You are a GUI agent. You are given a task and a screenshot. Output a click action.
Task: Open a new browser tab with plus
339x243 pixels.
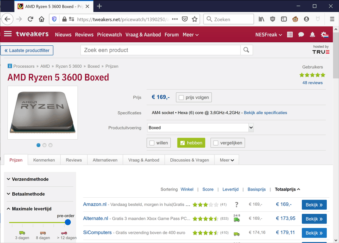(x=99, y=6)
